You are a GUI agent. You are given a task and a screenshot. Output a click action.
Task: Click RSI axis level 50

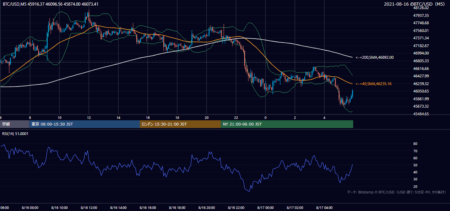point(415,165)
